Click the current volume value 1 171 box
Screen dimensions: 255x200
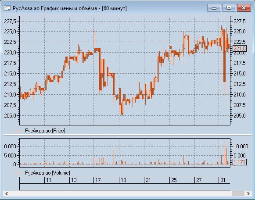click(x=240, y=162)
